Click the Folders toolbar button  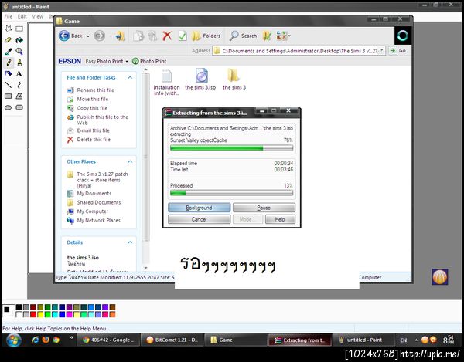click(206, 36)
